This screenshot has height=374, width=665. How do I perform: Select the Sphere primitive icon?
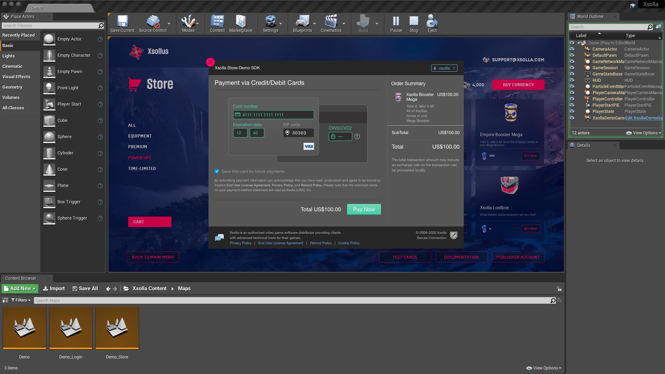[x=49, y=137]
